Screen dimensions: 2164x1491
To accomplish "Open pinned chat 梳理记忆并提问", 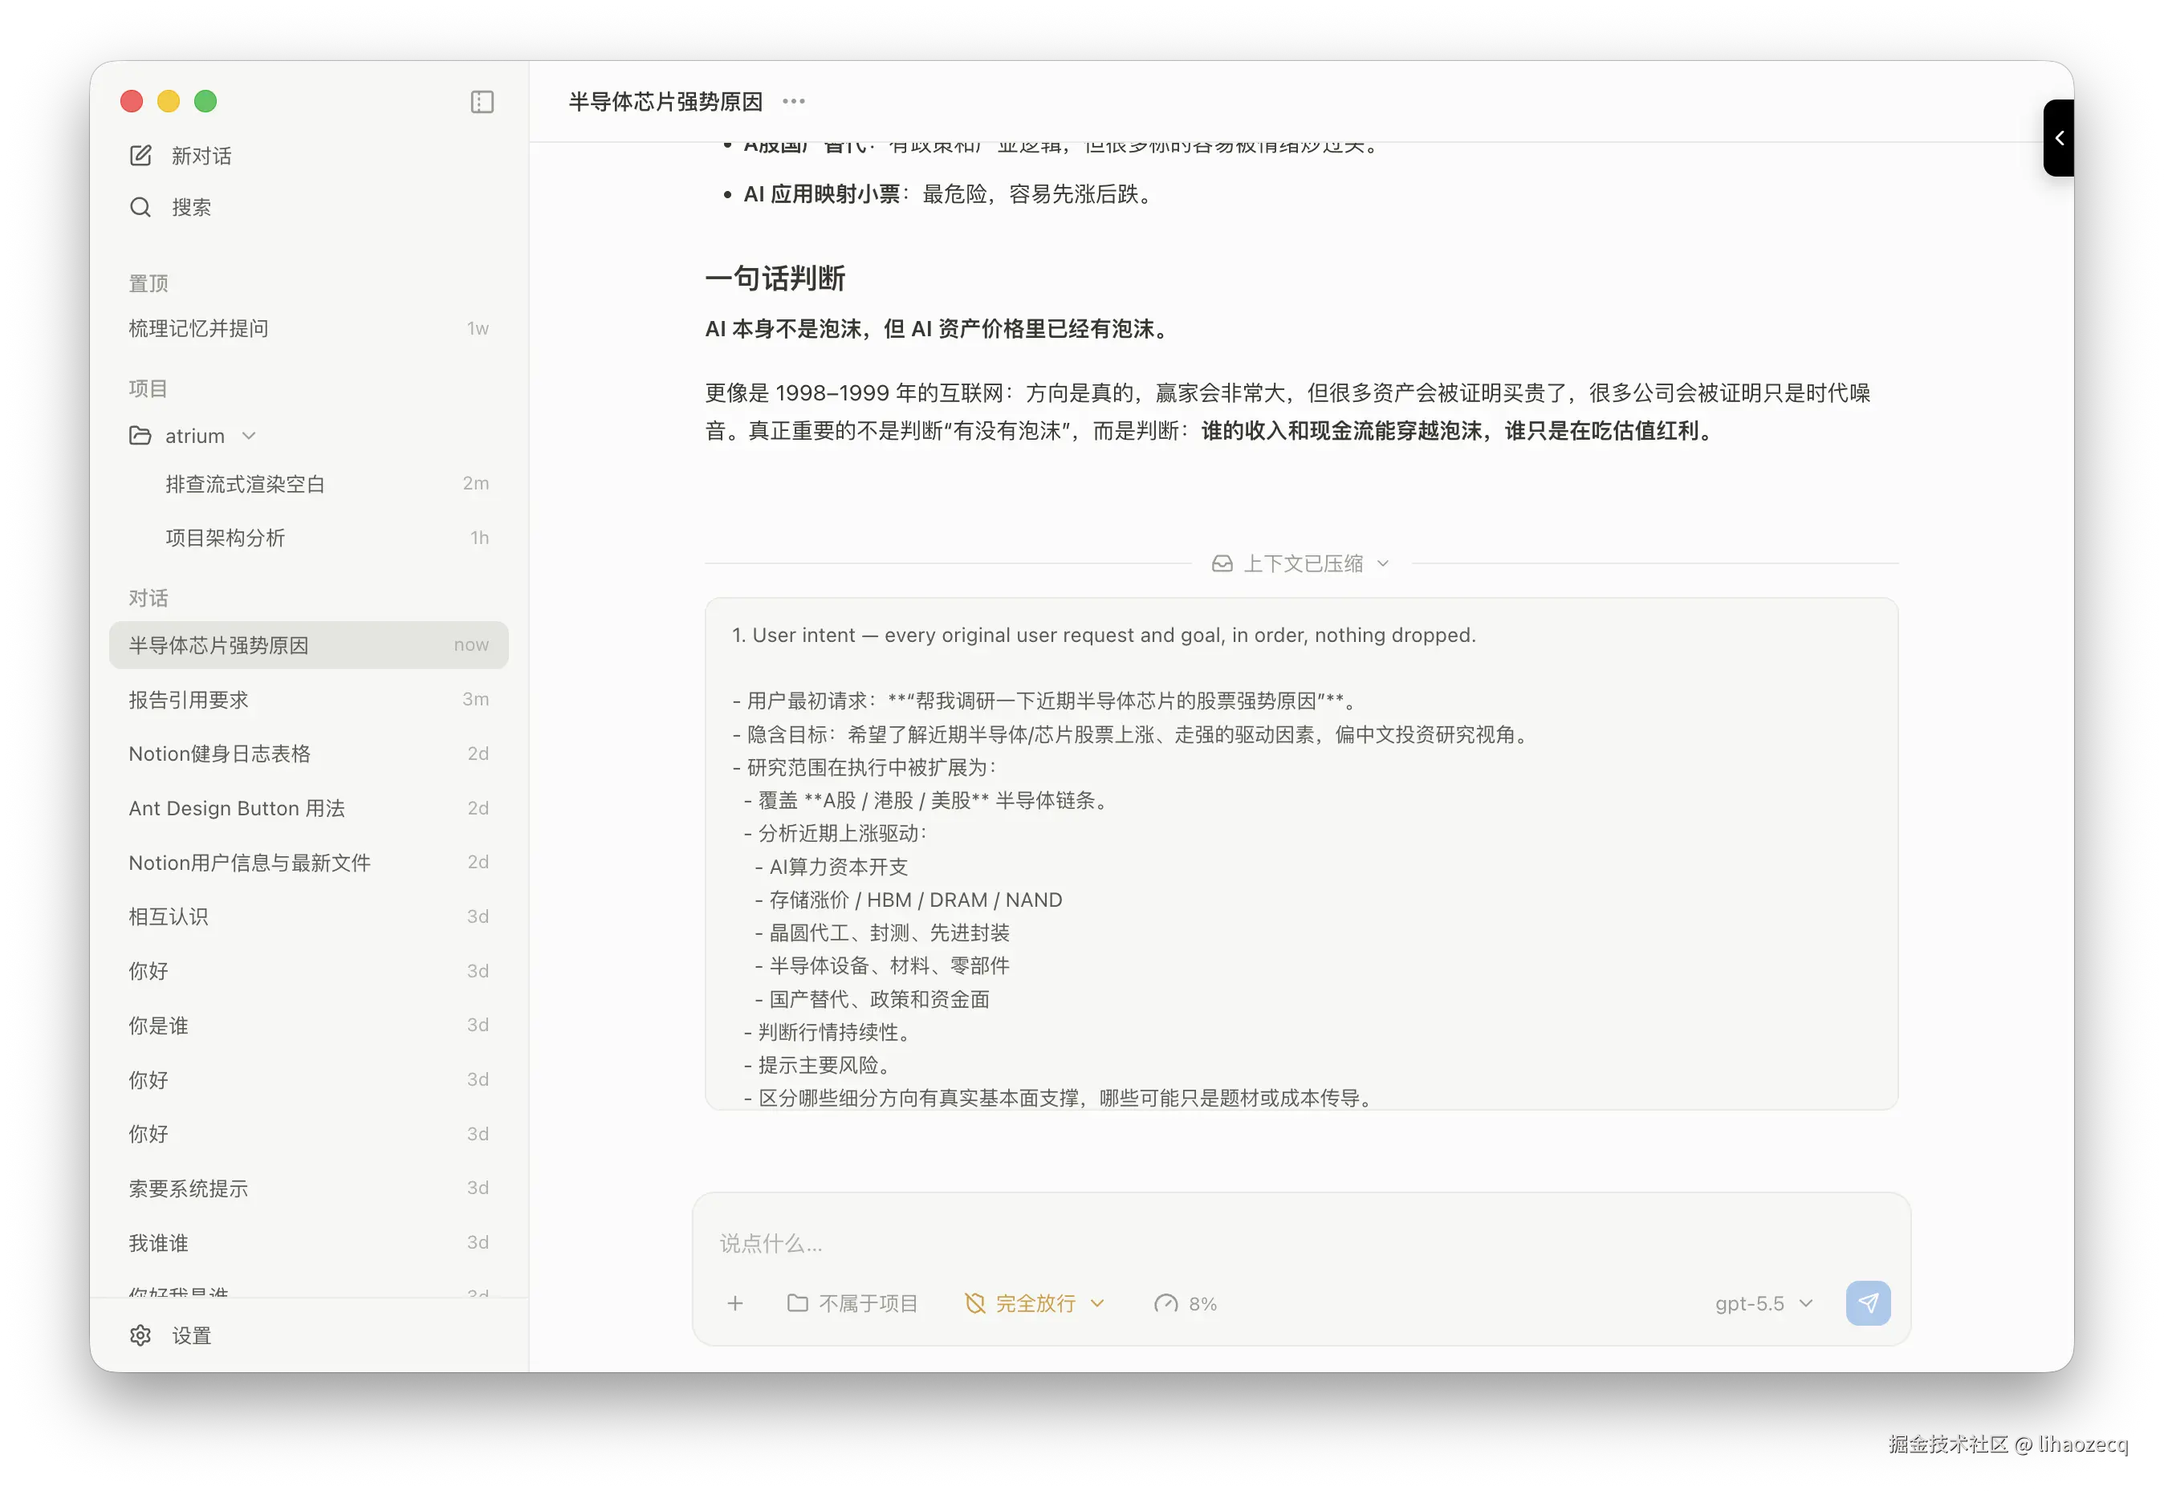I will coord(308,328).
